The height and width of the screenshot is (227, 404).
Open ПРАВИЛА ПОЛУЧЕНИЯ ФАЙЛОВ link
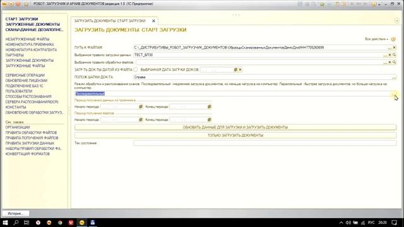click(32, 138)
